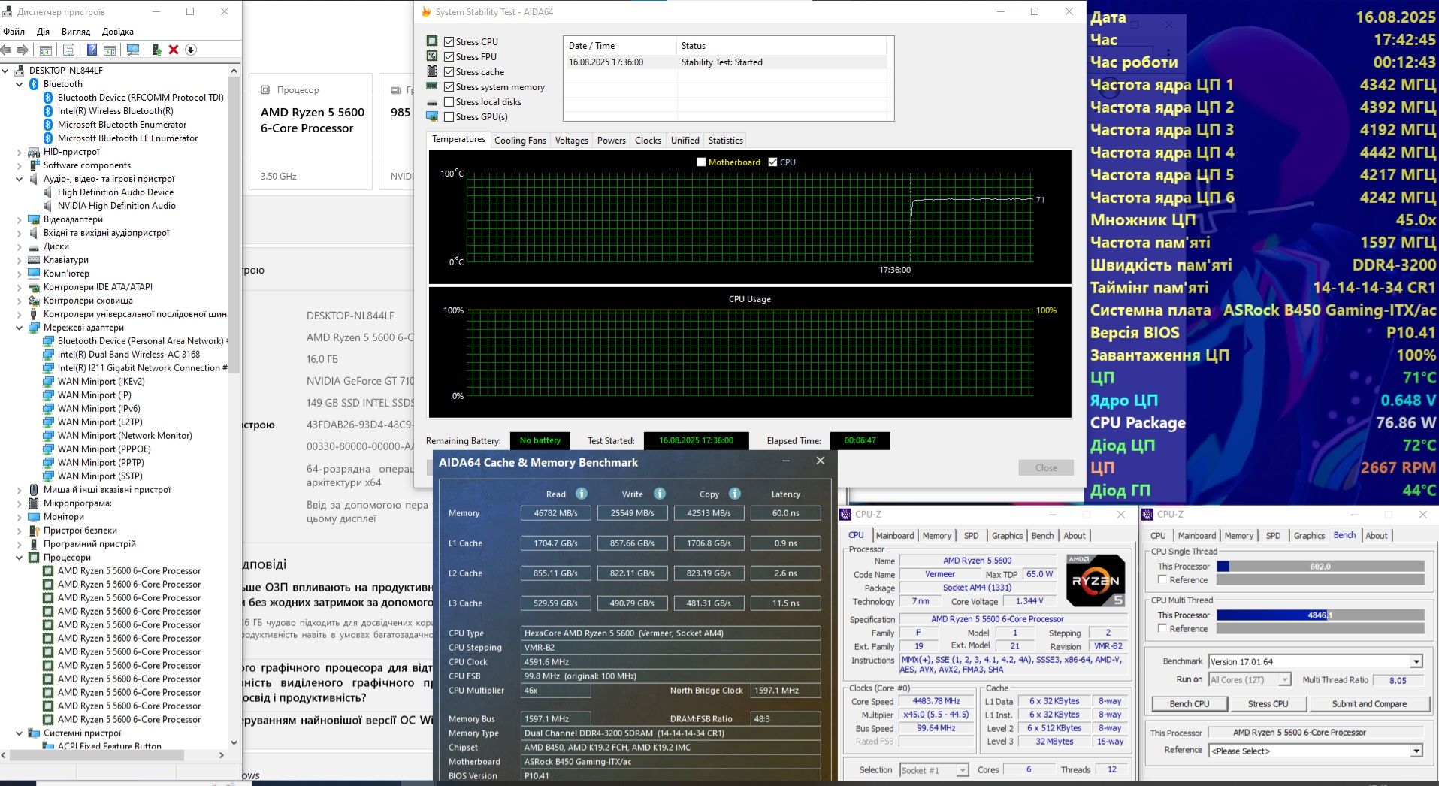Expand the Відеоадаптери node

tap(20, 219)
